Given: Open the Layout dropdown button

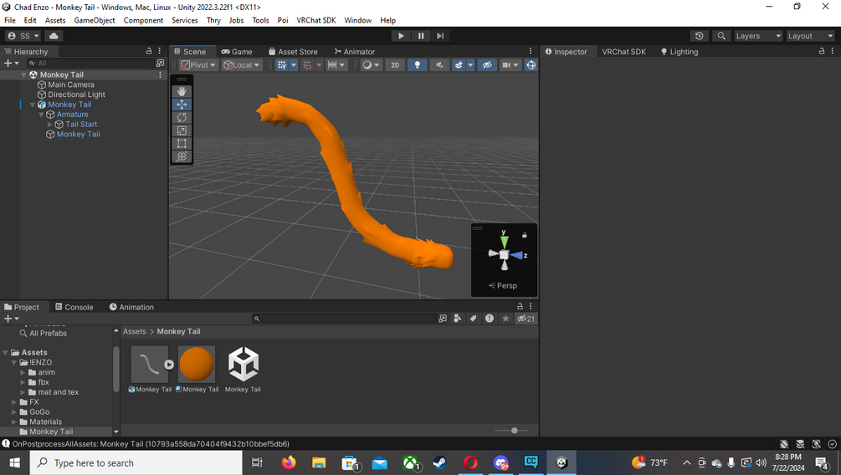Looking at the screenshot, I should pyautogui.click(x=810, y=36).
